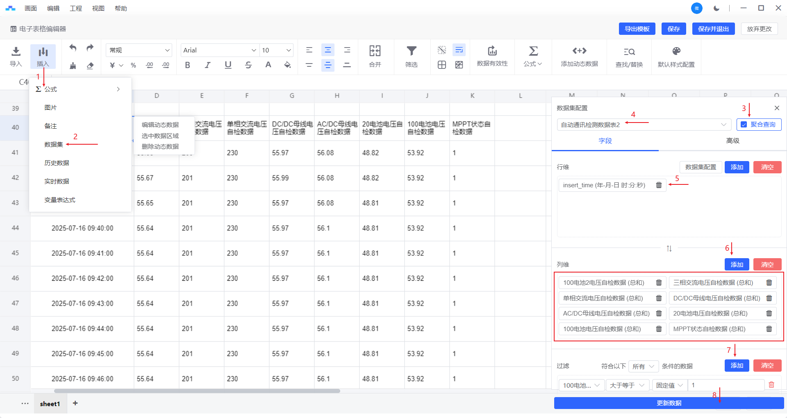Viewport: 787px width, 418px height.
Task: Select 历史数据 in the insert menu
Action: point(57,163)
